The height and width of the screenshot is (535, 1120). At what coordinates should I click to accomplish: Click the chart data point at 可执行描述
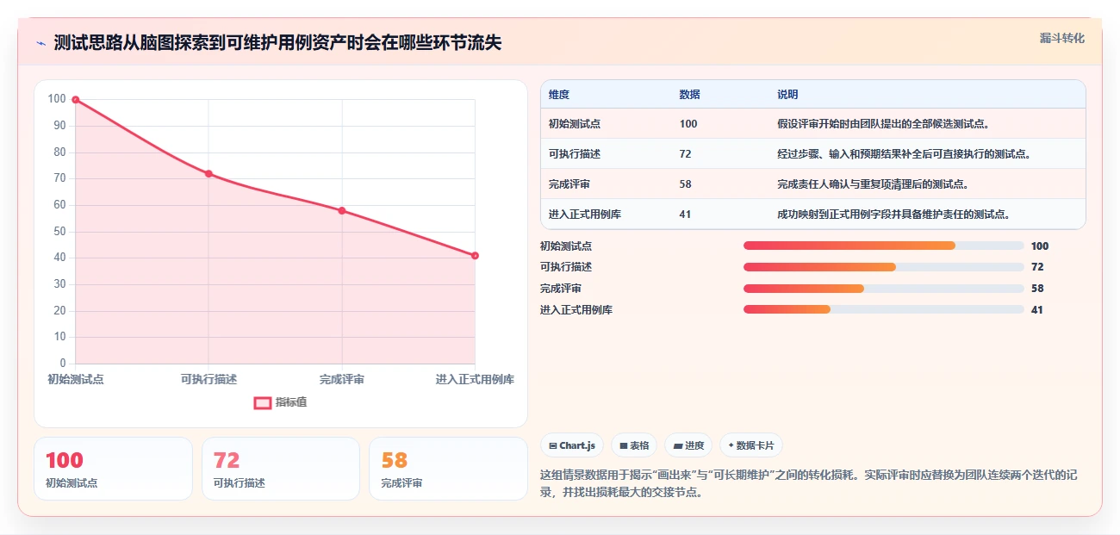pos(208,174)
